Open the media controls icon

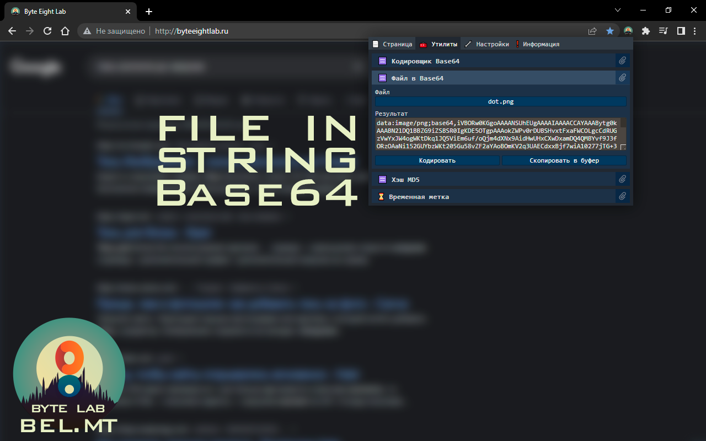click(664, 31)
